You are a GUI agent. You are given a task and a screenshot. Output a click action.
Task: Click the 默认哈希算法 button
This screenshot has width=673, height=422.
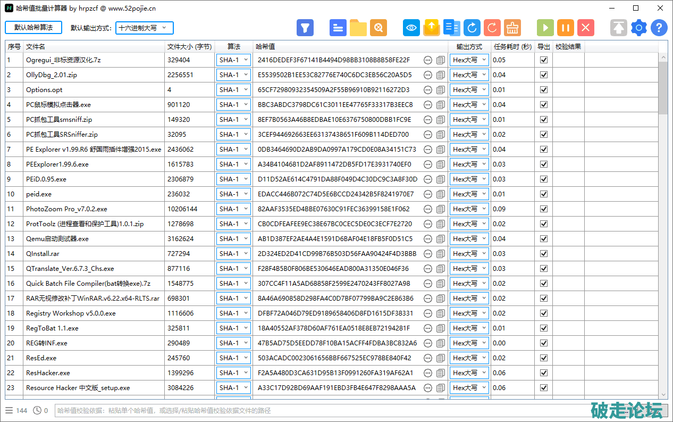pos(33,28)
